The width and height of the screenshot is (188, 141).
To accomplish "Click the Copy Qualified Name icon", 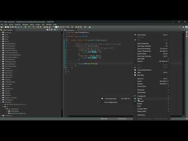I will click(x=135, y=70).
